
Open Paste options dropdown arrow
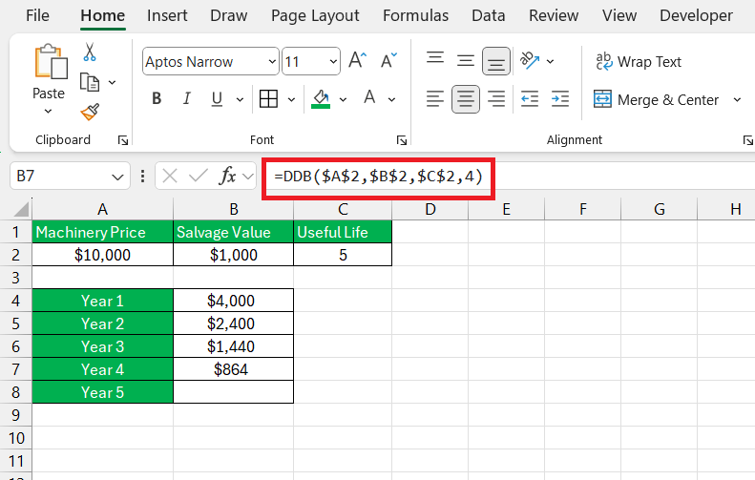[x=48, y=112]
